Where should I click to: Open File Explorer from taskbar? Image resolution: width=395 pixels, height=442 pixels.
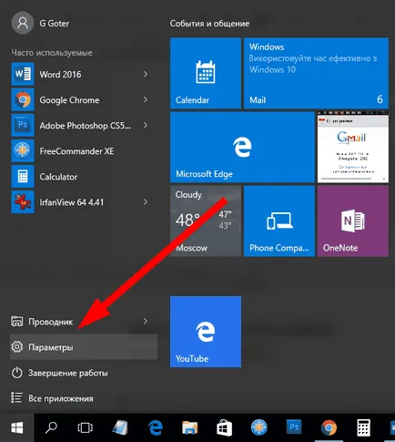(190, 427)
